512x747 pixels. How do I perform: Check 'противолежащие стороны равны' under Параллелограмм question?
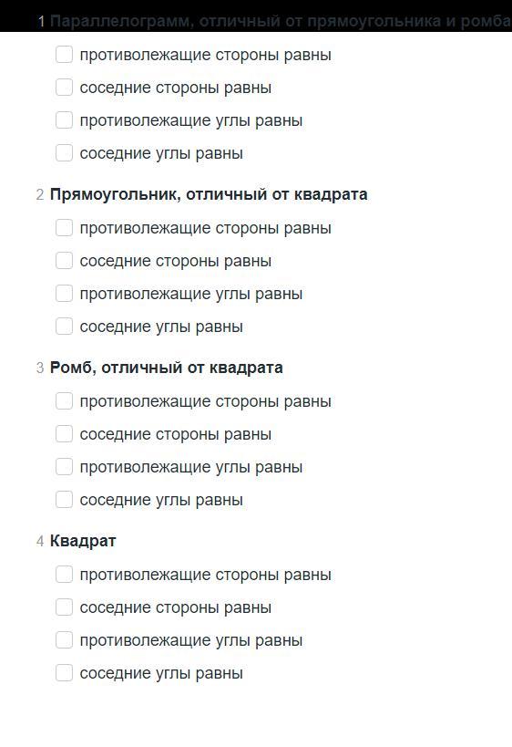point(65,55)
